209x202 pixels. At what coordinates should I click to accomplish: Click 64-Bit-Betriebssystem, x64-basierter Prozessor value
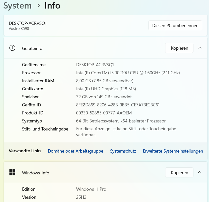point(121,121)
